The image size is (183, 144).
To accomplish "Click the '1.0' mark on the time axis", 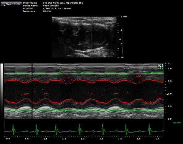I will tap(27, 139).
